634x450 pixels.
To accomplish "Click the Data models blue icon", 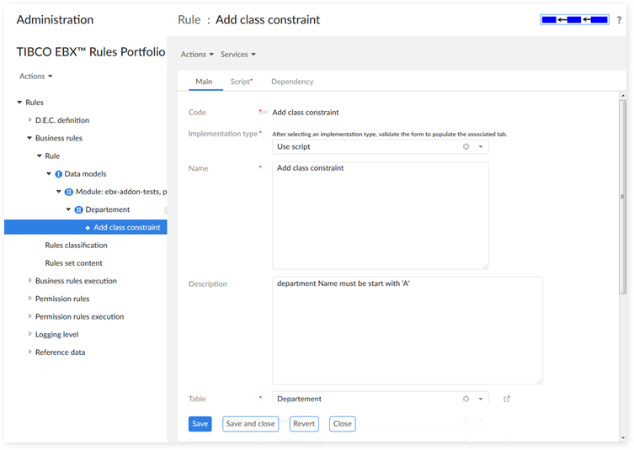I will [59, 174].
